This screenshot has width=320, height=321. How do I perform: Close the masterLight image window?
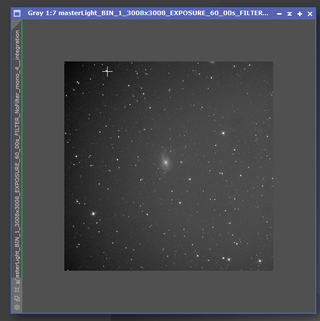(310, 14)
